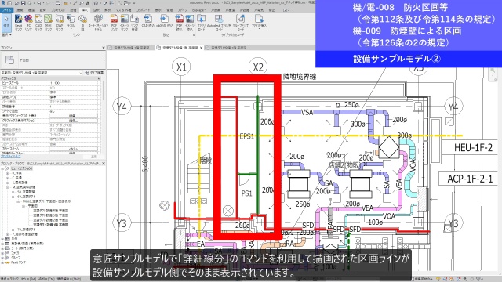Collapse the Views root node in Project Browser
This screenshot has width=502, height=282.
click(x=3, y=168)
